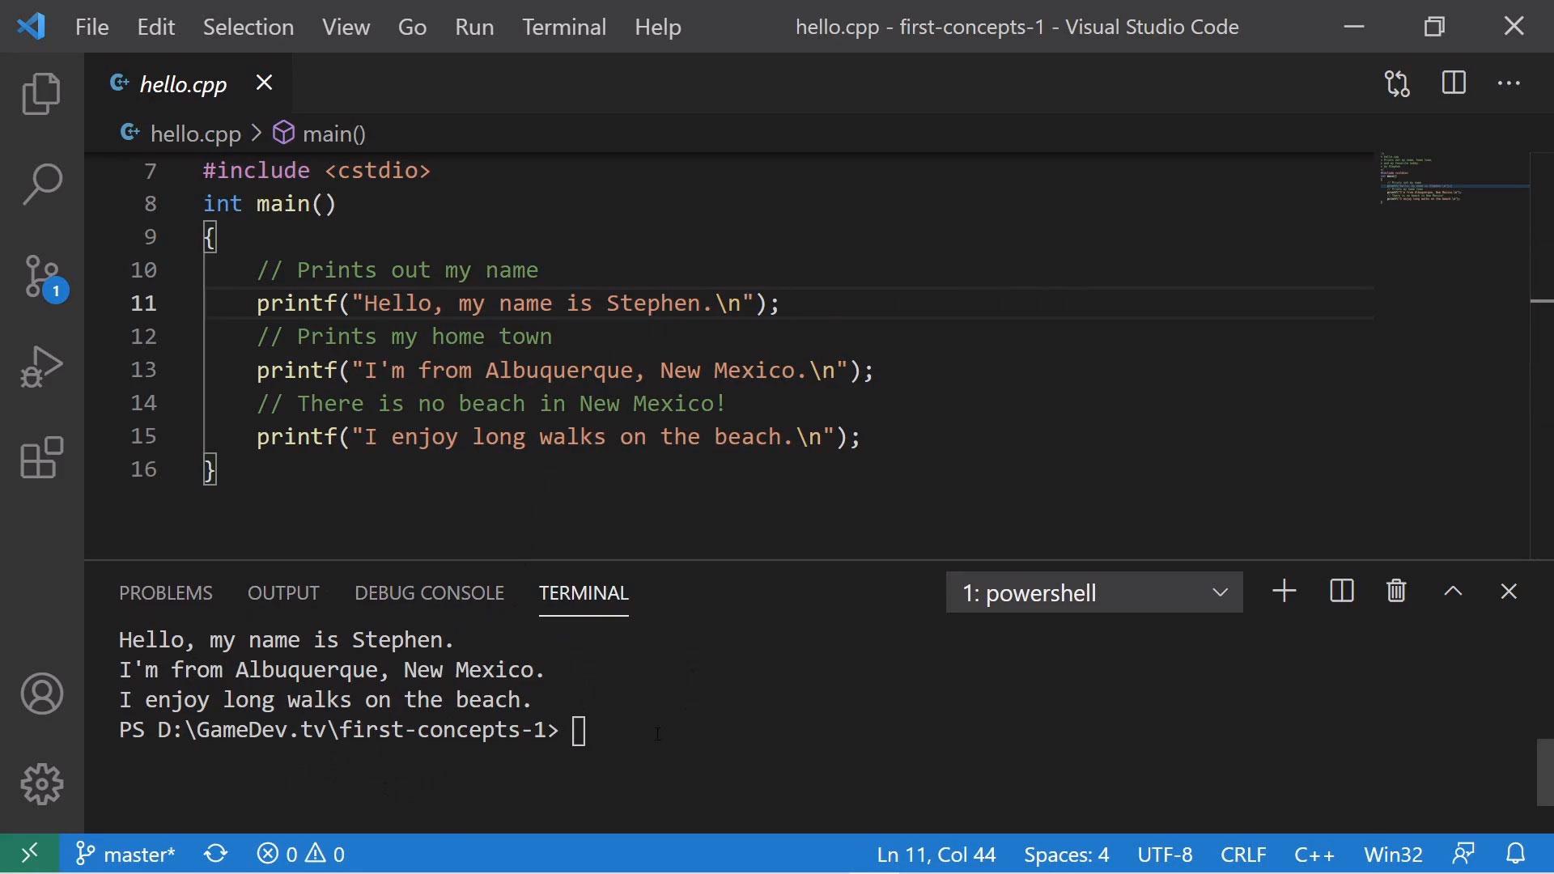This screenshot has width=1554, height=874.
Task: Open branch picker via master* indicator
Action: tap(125, 854)
